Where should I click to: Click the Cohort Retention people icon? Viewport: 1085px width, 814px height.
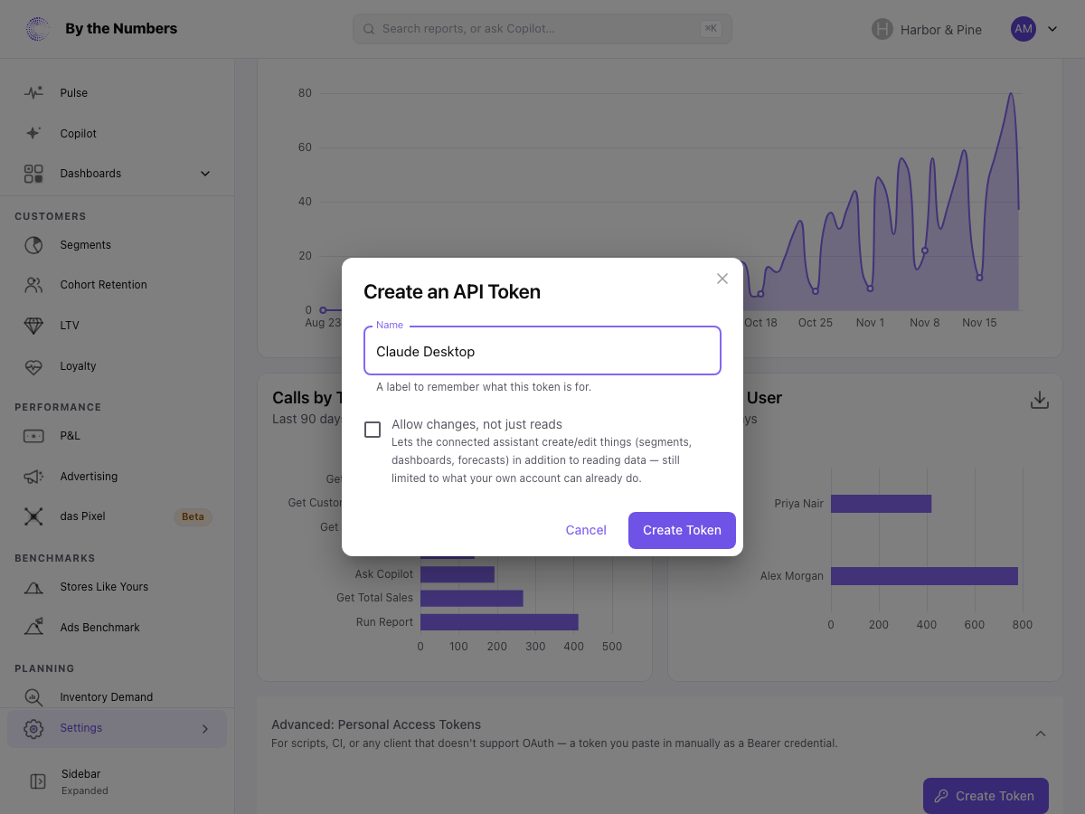pos(33,285)
